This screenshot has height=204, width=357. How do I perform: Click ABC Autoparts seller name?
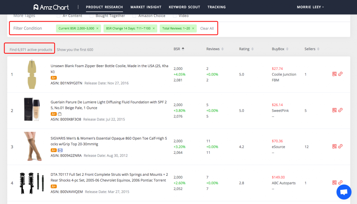283,183
